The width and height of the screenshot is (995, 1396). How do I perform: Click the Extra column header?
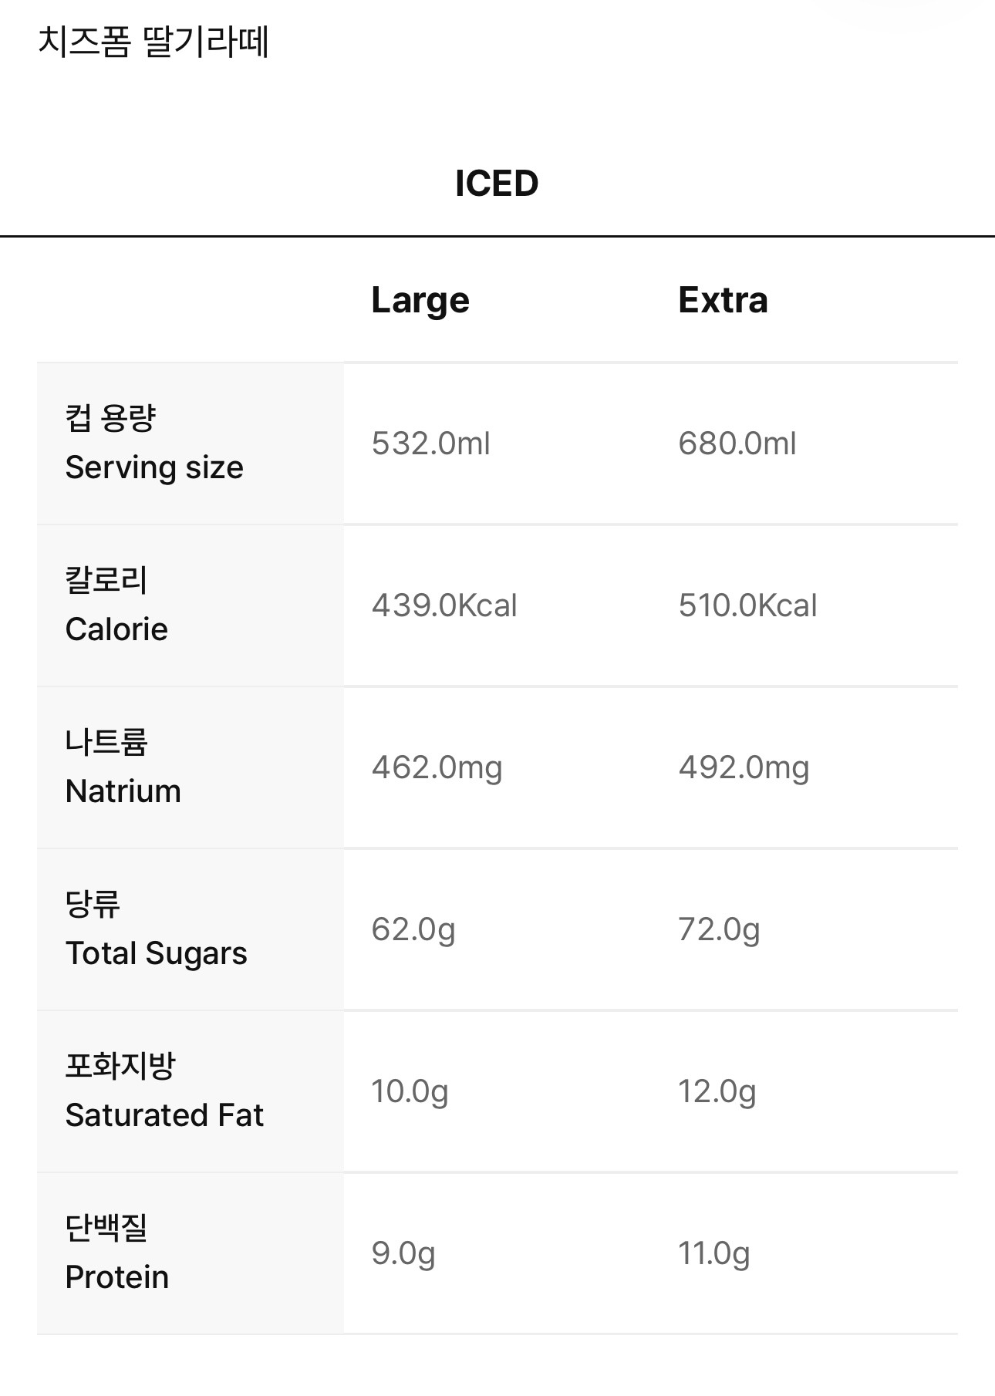tap(723, 301)
